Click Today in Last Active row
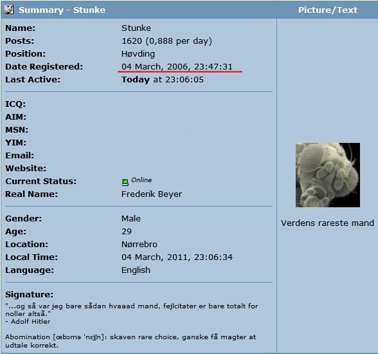The width and height of the screenshot is (378, 354). click(136, 80)
